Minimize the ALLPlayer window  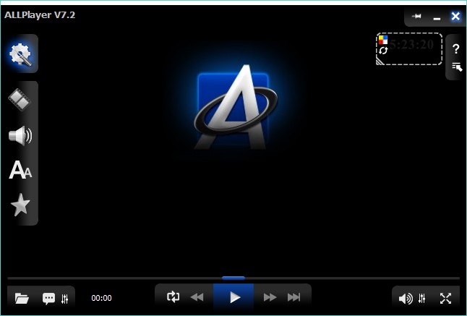(x=437, y=18)
